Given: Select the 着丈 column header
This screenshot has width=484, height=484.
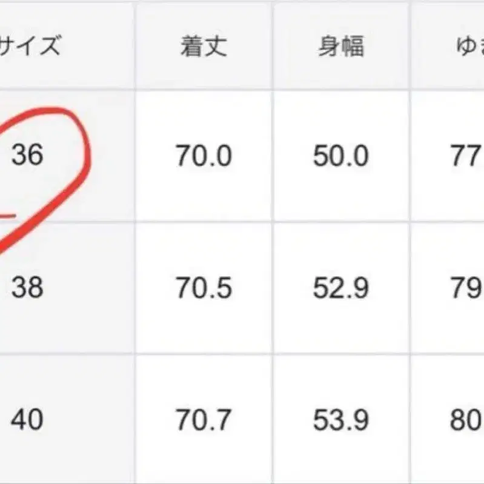Looking at the screenshot, I should pyautogui.click(x=204, y=47).
